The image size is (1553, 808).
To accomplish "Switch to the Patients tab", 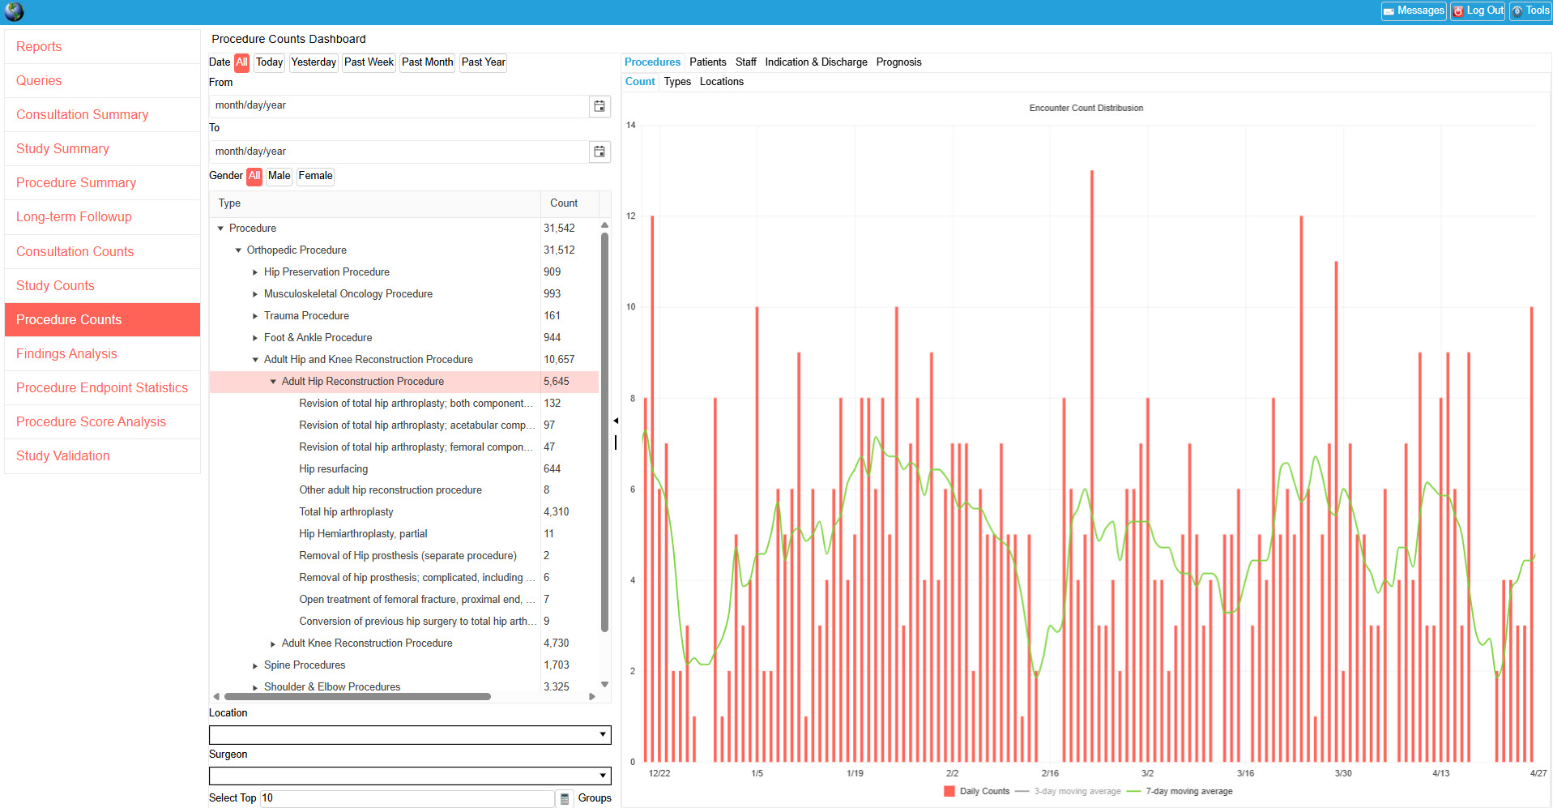I will point(708,62).
